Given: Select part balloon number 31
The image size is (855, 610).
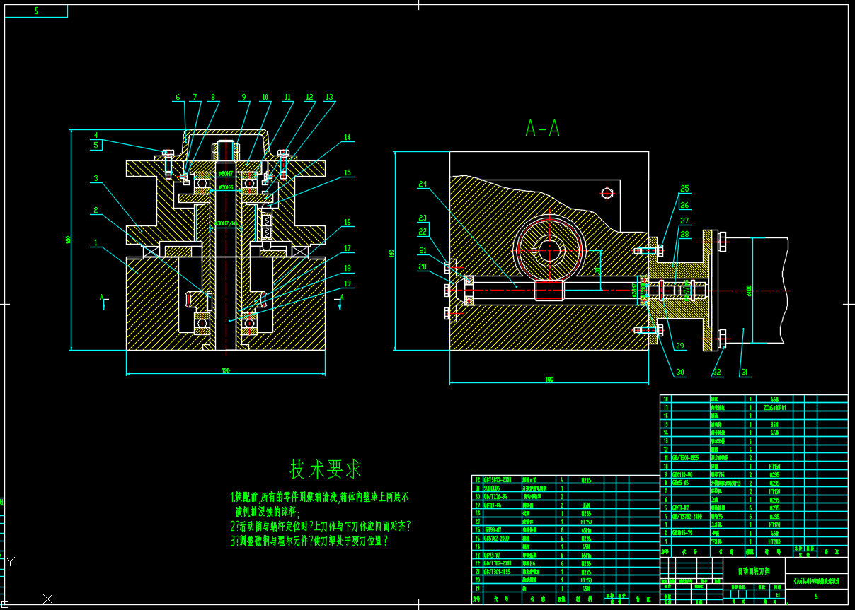Looking at the screenshot, I should point(743,373).
